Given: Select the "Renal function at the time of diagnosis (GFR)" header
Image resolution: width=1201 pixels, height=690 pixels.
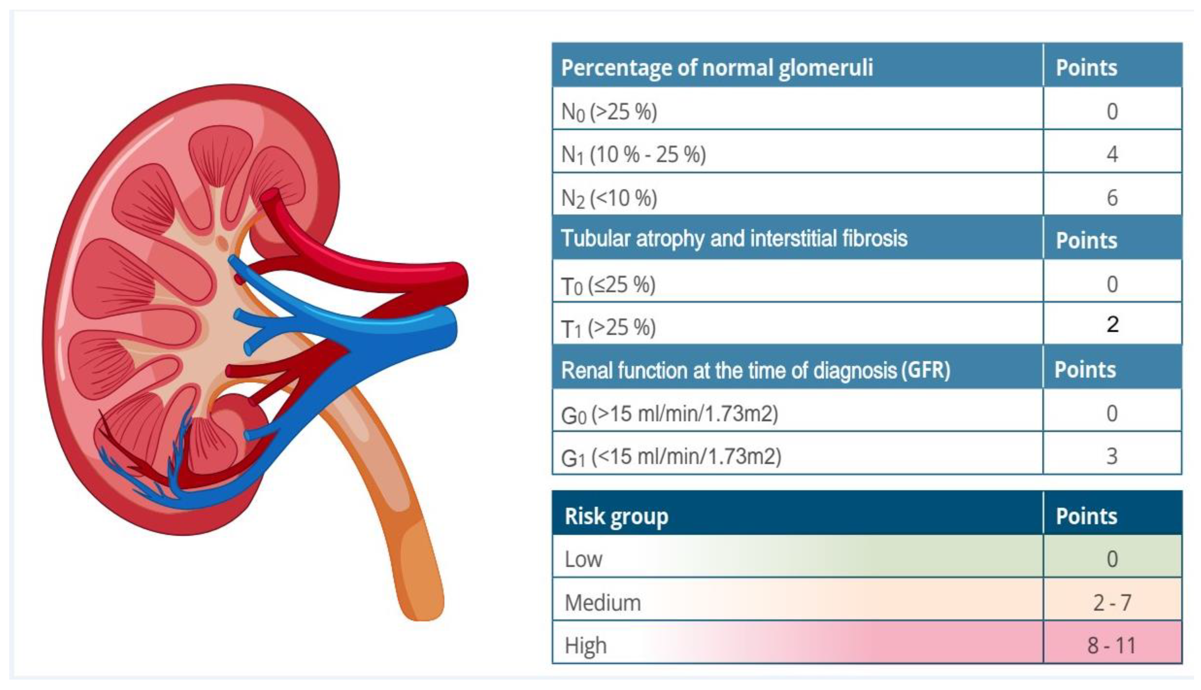Looking at the screenshot, I should (755, 370).
